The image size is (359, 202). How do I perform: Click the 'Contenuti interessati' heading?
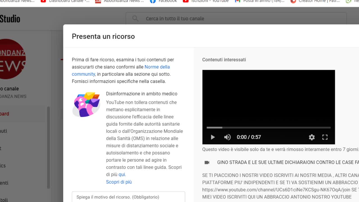pos(224,60)
